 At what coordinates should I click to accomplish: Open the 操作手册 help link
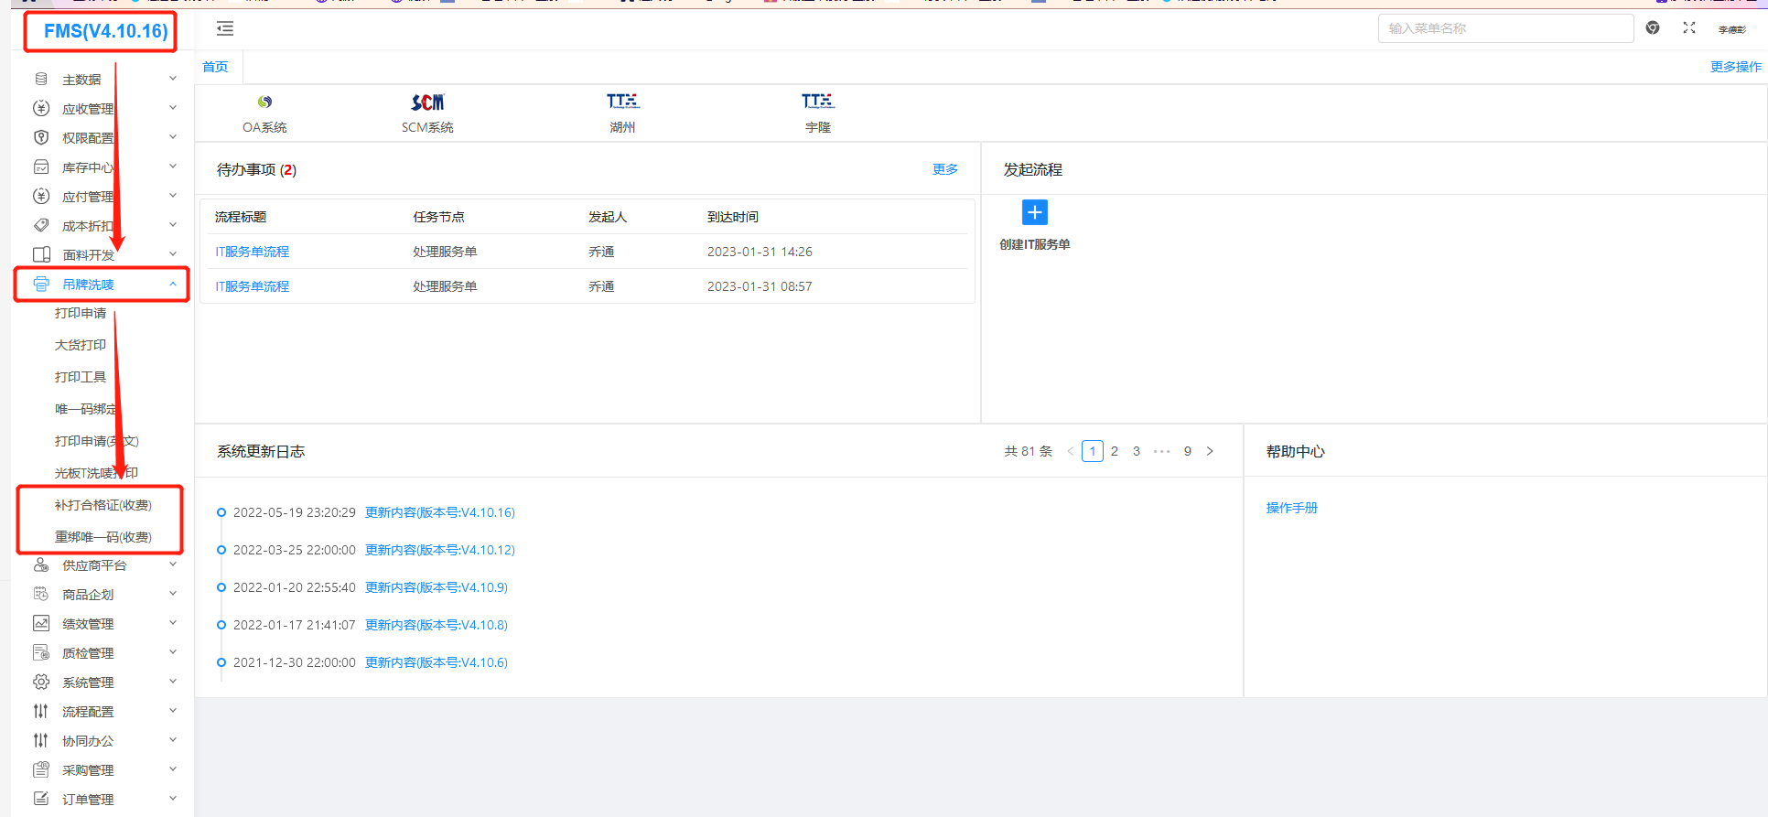[1292, 508]
